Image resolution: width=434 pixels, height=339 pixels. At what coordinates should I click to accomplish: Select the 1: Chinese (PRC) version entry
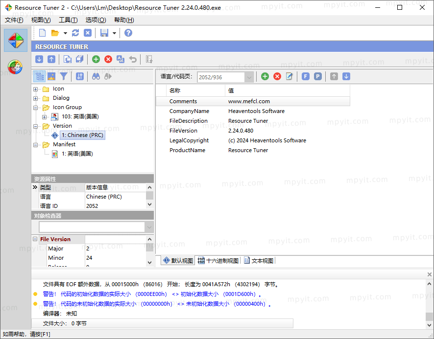(82, 135)
